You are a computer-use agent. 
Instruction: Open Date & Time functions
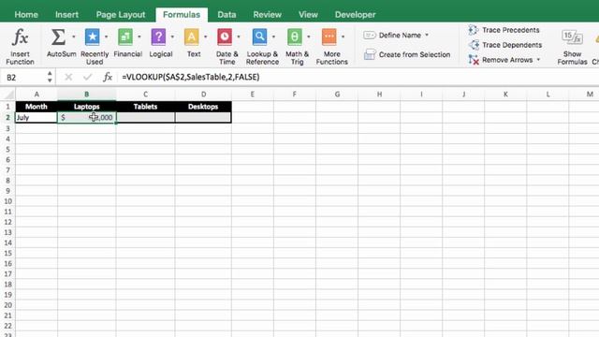coord(226,47)
